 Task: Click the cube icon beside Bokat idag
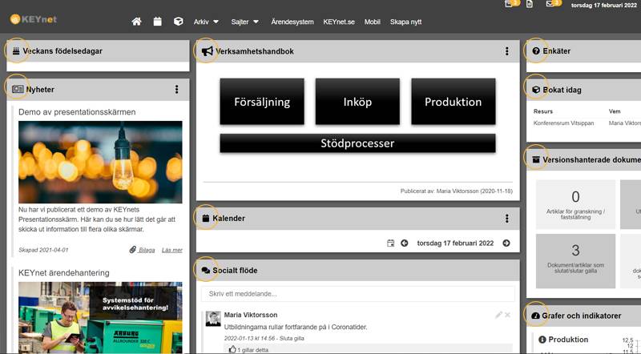coord(536,90)
